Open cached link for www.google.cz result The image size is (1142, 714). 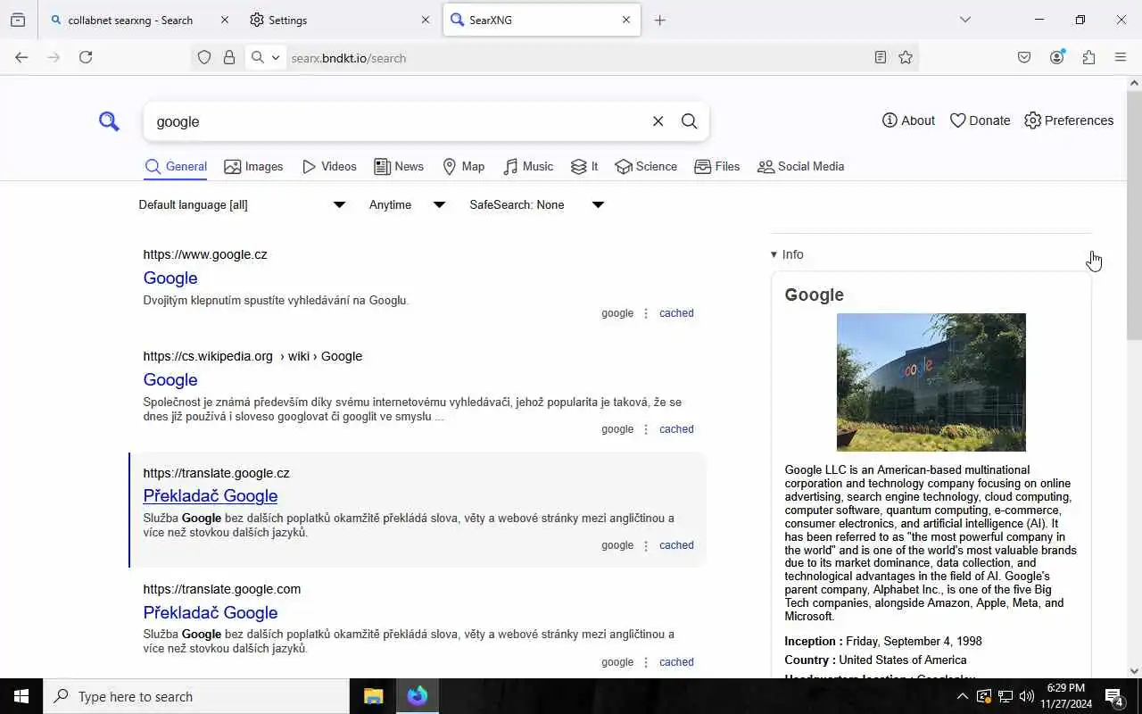pyautogui.click(x=676, y=313)
